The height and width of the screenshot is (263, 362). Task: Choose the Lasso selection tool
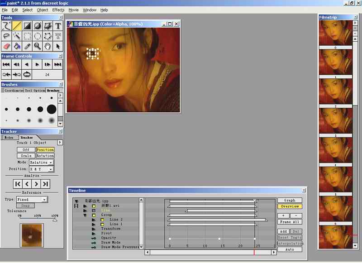click(x=6, y=36)
